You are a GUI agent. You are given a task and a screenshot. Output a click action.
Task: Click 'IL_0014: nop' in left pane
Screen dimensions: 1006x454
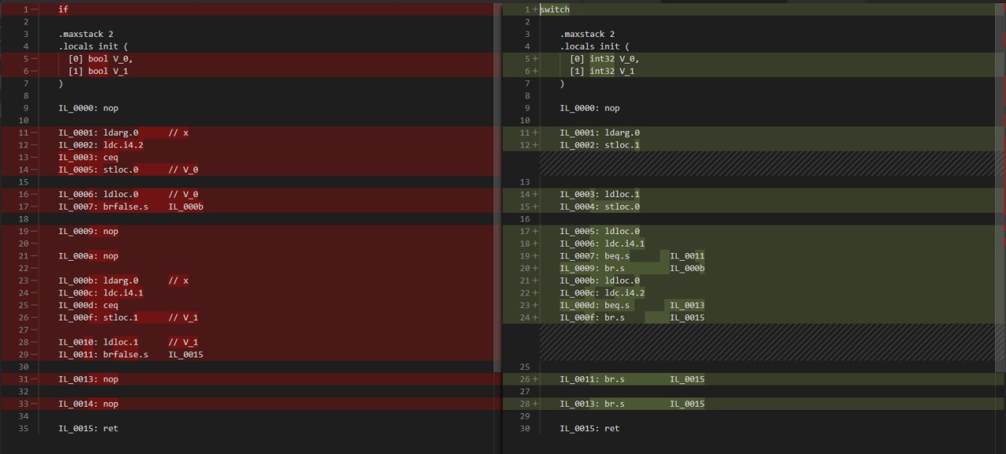click(88, 404)
